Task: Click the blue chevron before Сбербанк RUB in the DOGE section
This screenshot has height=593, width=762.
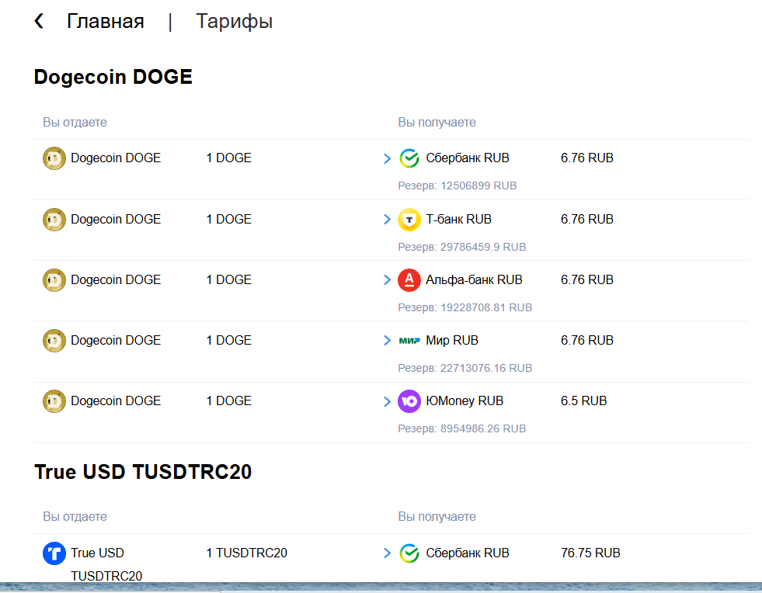Action: pyautogui.click(x=387, y=158)
